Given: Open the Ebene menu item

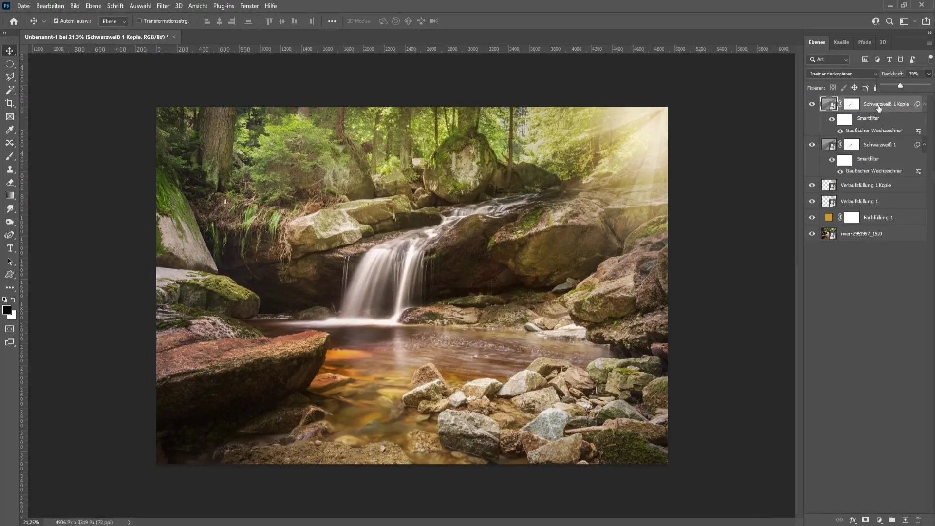Looking at the screenshot, I should 93,6.
